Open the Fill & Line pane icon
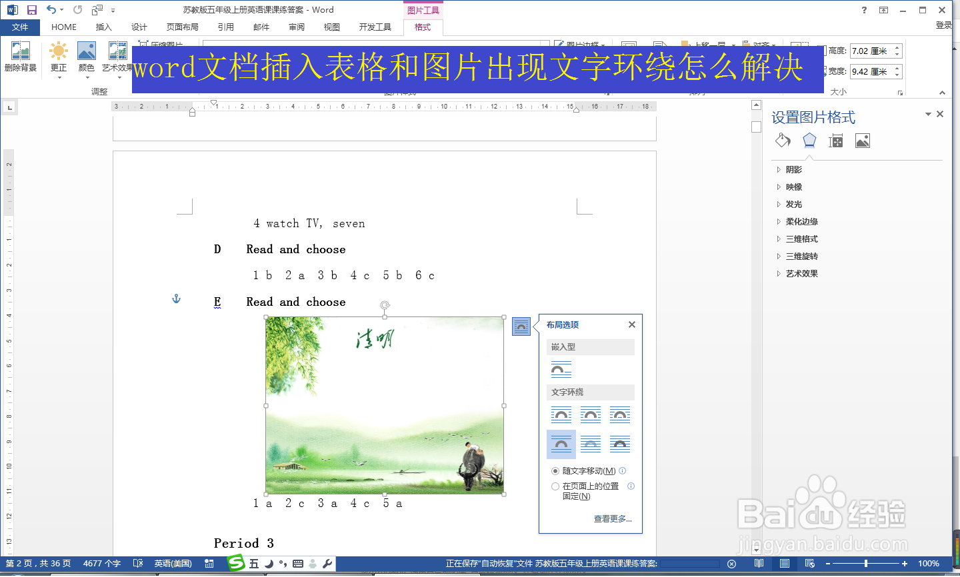960x577 pixels. click(x=782, y=141)
